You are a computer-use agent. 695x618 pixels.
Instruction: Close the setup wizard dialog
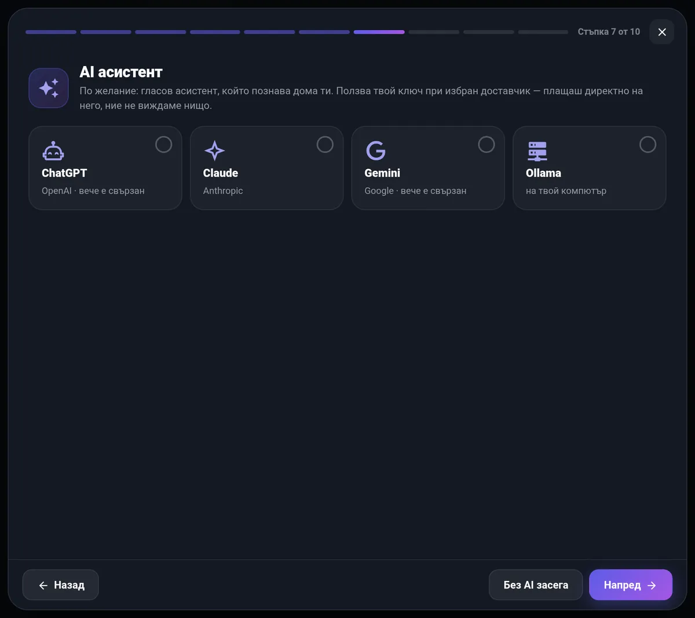[662, 32]
